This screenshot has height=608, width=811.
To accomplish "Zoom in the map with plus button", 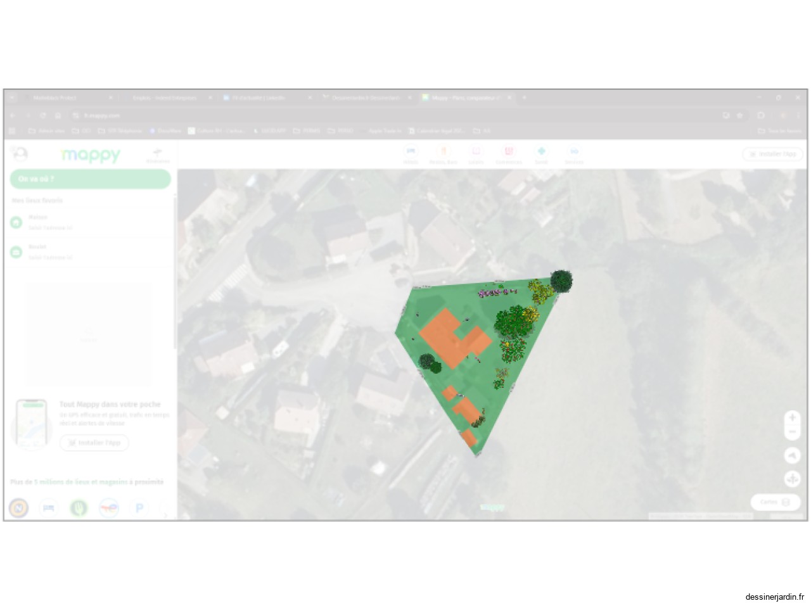I will (792, 418).
